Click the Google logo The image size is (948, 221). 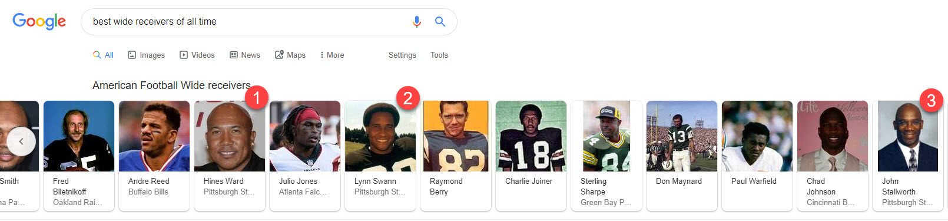point(39,21)
